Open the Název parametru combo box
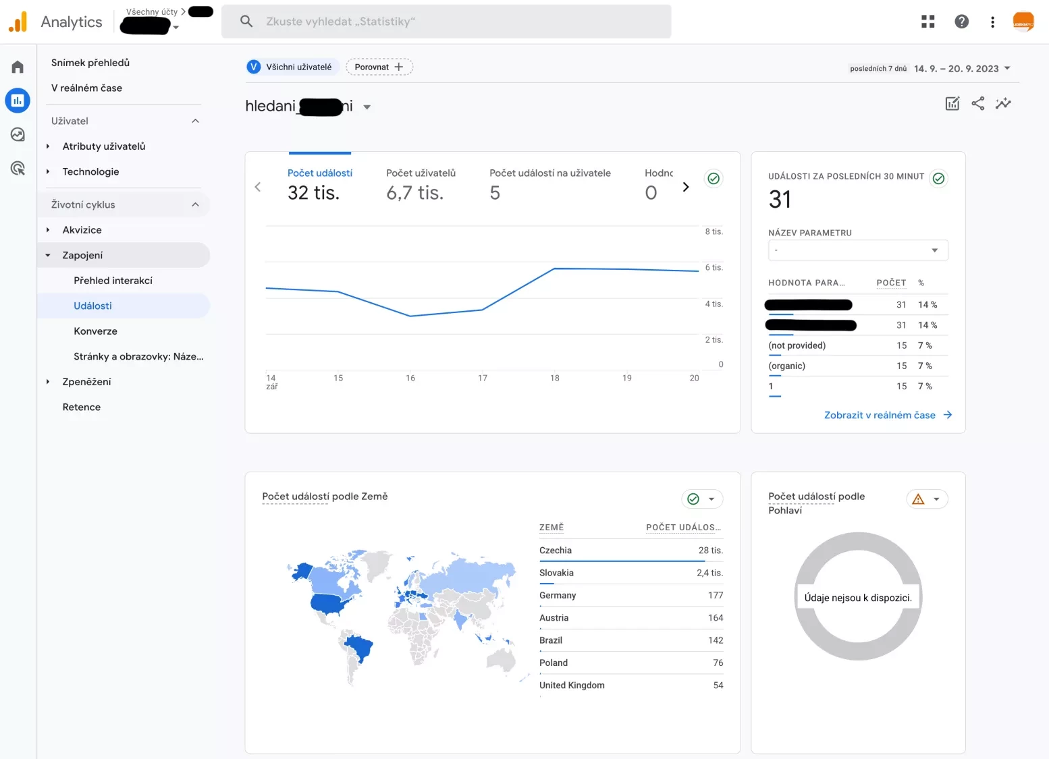1049x759 pixels. point(858,250)
